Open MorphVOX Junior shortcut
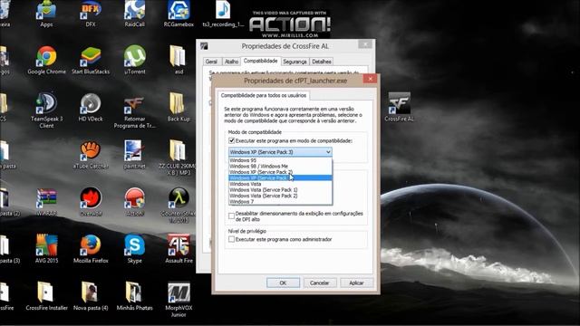 (179, 299)
